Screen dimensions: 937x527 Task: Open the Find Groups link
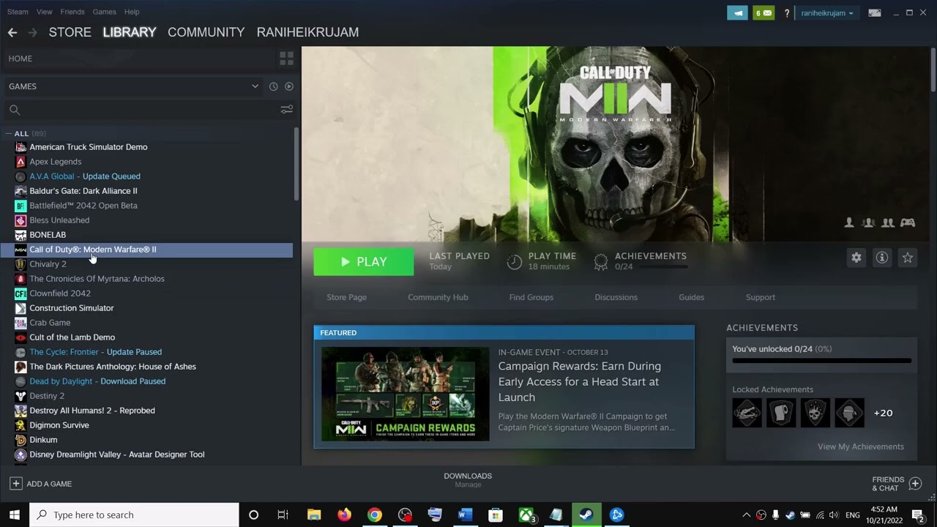point(531,297)
